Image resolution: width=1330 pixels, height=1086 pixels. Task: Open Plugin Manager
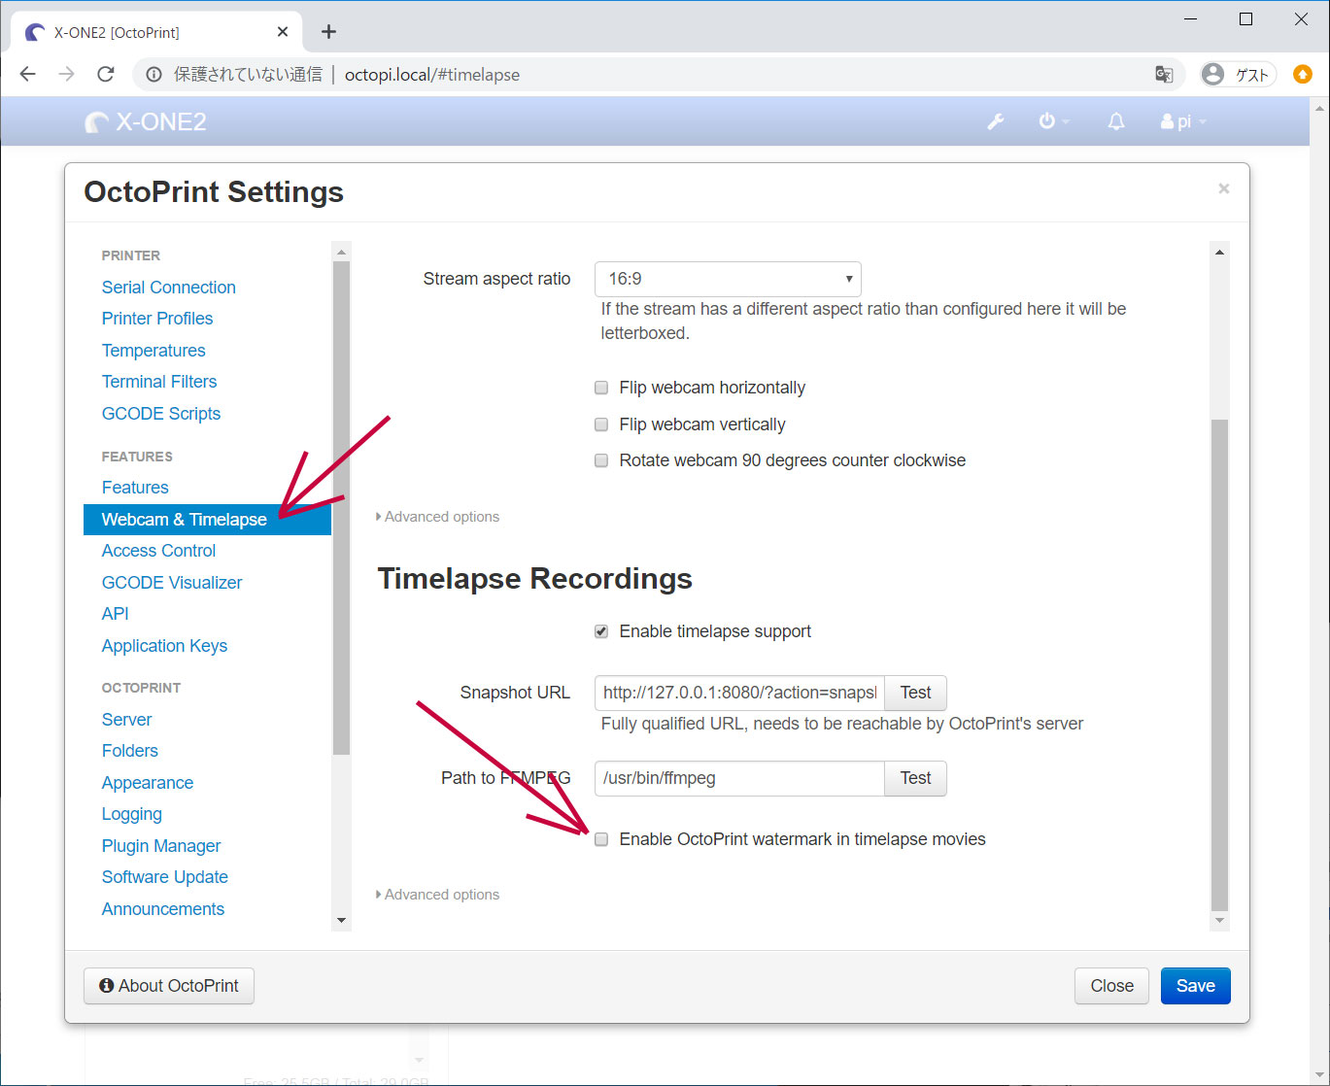pos(160,846)
